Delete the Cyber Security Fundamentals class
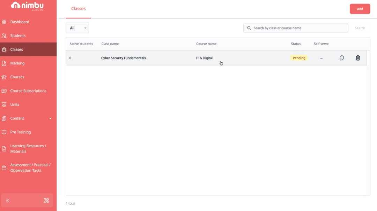The height and width of the screenshot is (211, 377). [x=358, y=57]
